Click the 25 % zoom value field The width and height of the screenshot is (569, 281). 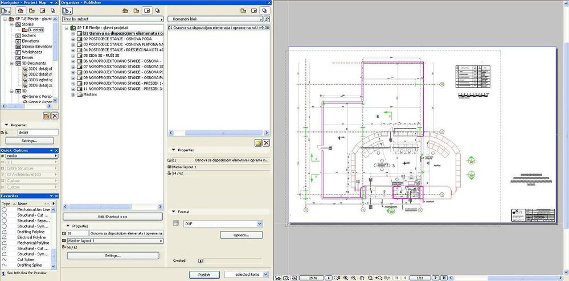(312, 277)
